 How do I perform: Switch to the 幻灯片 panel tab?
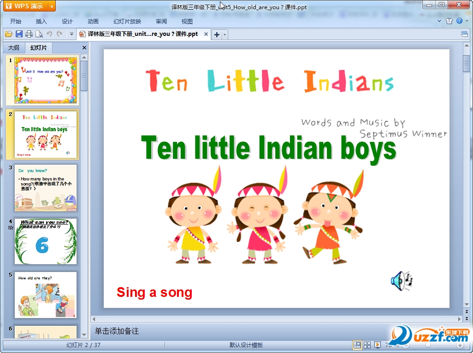tap(39, 47)
